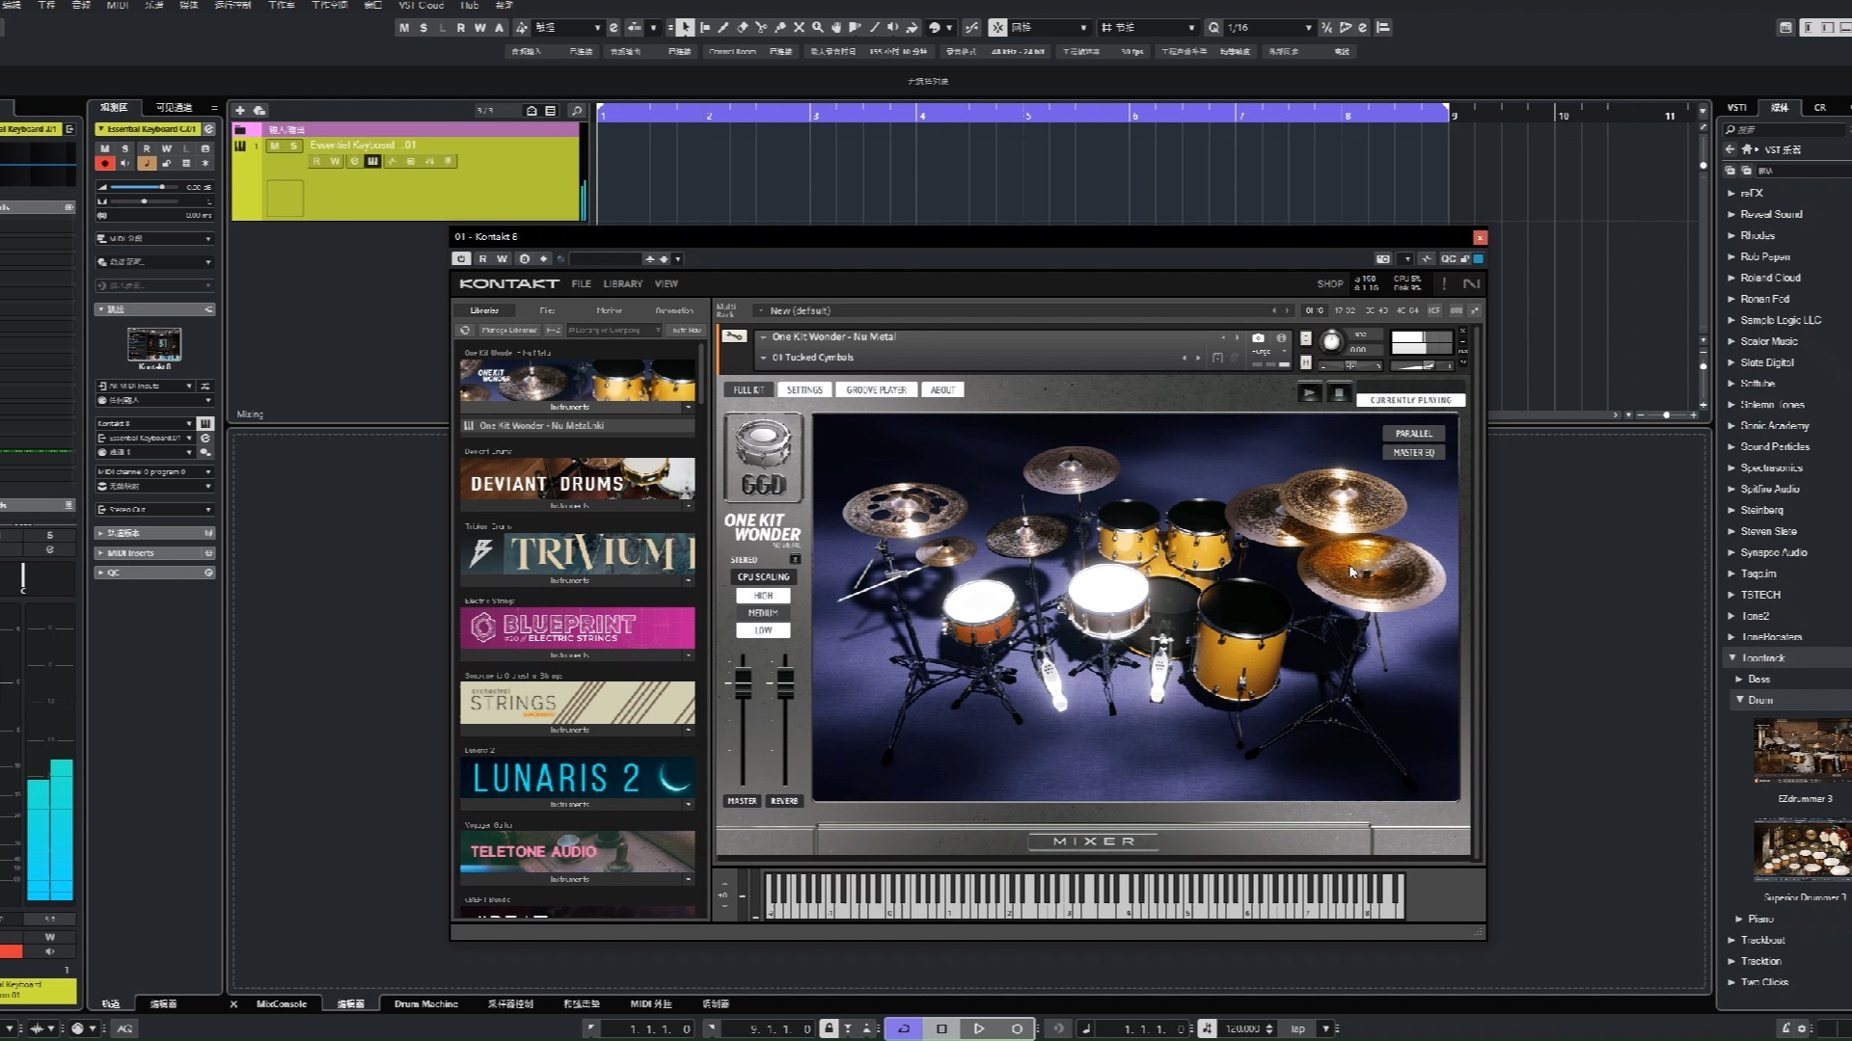Image resolution: width=1852 pixels, height=1041 pixels.
Task: Open Drum Machine tab in lower zone
Action: click(x=425, y=1003)
